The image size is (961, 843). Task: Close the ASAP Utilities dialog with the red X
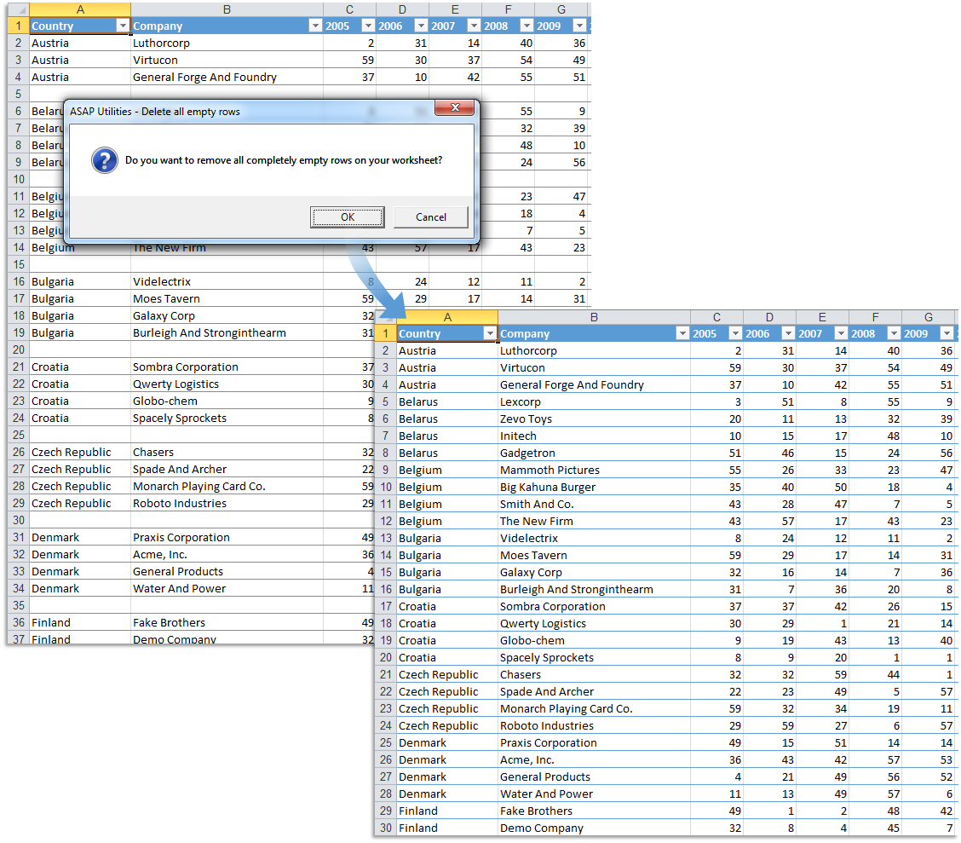tap(454, 108)
